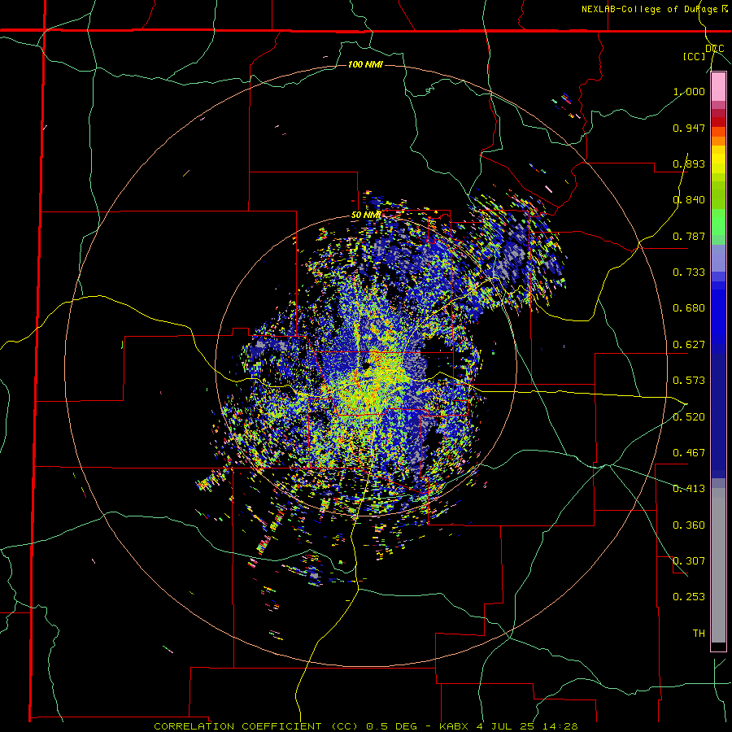Screen dimensions: 732x732
Task: Click the 100 NMI range ring label
Action: (x=365, y=64)
